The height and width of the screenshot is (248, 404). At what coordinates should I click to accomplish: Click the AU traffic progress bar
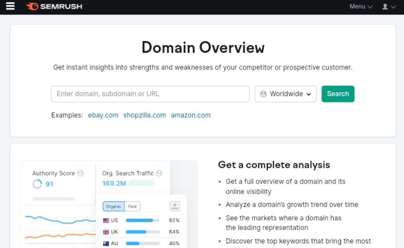point(143,243)
